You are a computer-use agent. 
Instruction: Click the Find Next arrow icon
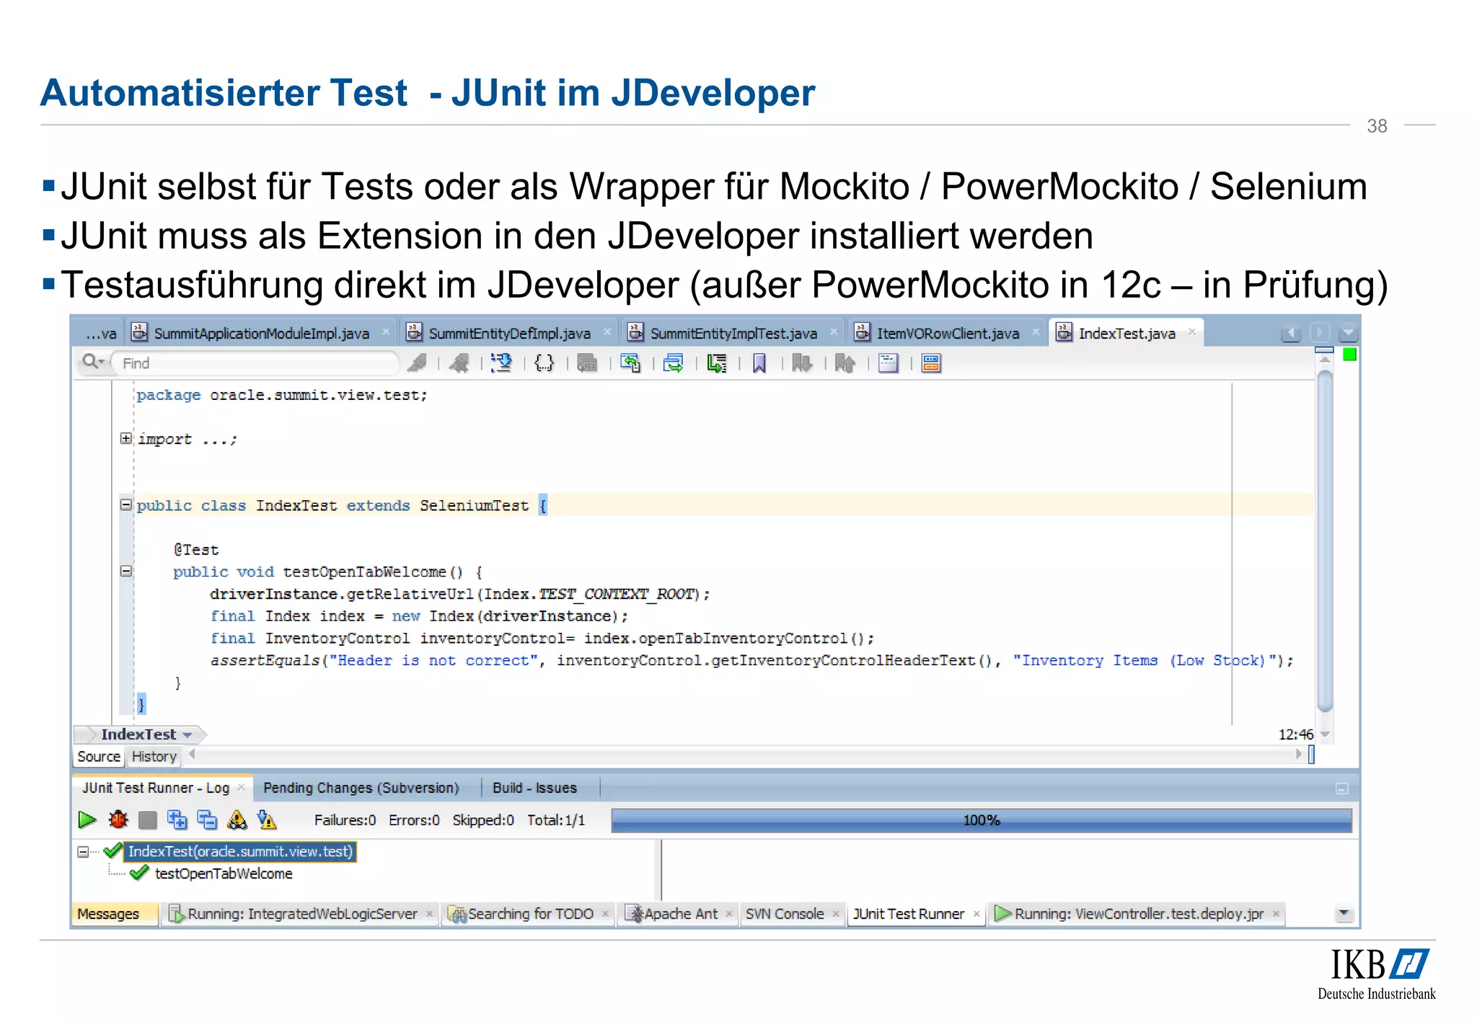click(x=459, y=363)
